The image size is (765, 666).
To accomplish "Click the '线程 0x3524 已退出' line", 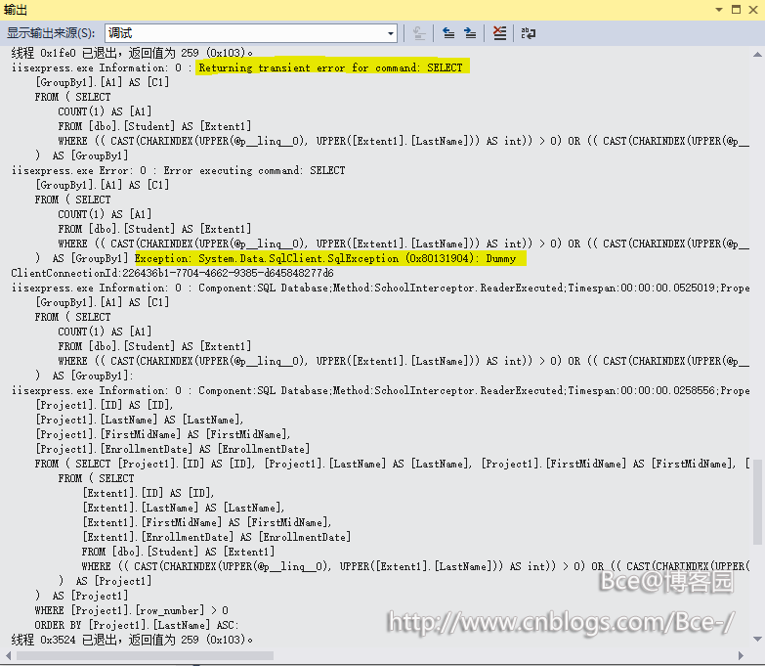I will [x=132, y=640].
